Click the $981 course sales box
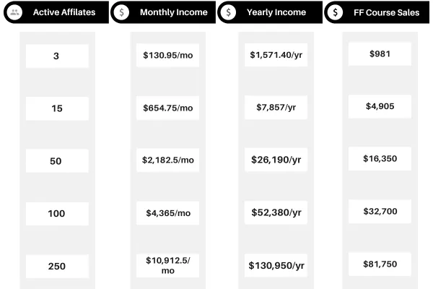The image size is (433, 289). click(x=379, y=54)
